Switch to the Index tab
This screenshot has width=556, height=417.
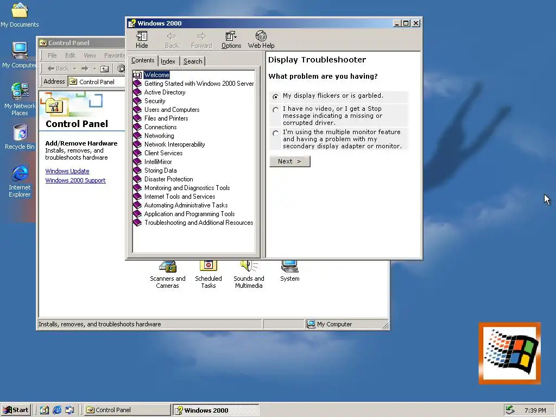[168, 61]
